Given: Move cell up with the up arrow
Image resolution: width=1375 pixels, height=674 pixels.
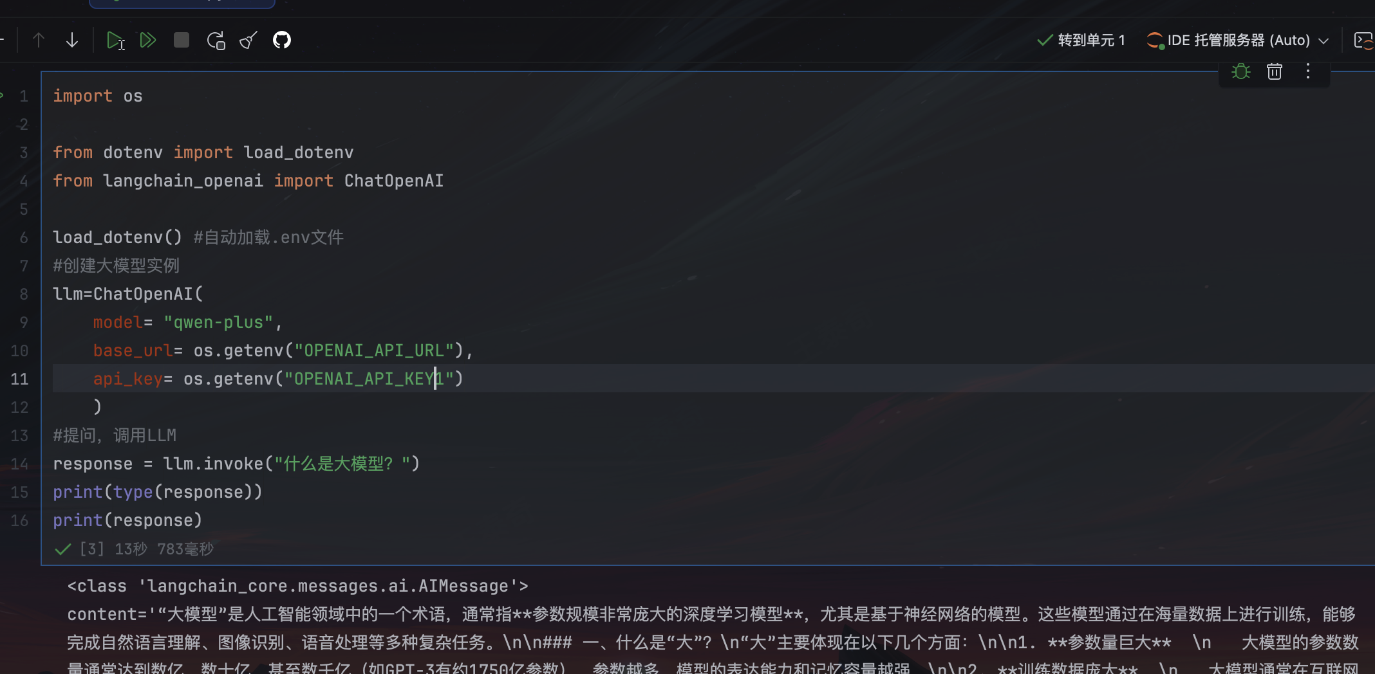Looking at the screenshot, I should pos(39,40).
